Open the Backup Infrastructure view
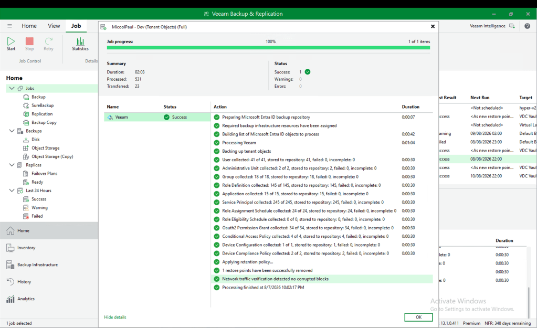Image resolution: width=537 pixels, height=328 pixels. click(49, 264)
